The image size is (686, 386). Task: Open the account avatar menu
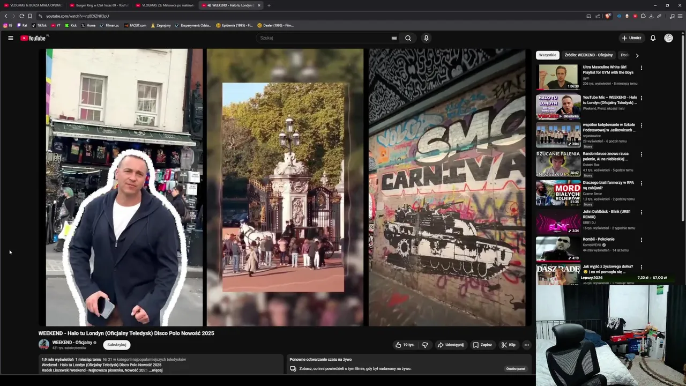click(668, 38)
